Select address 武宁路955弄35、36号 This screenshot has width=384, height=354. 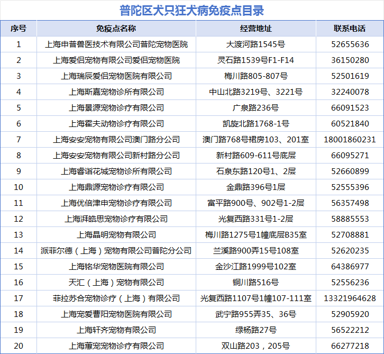(x=256, y=314)
